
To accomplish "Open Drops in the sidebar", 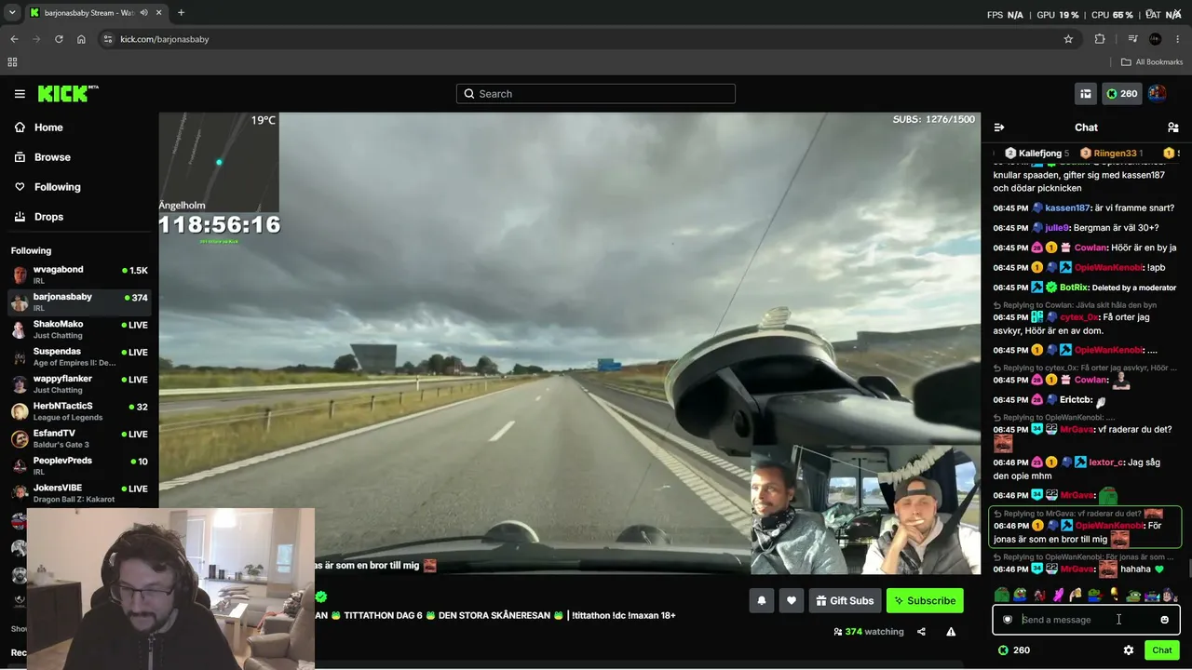I will [48, 217].
